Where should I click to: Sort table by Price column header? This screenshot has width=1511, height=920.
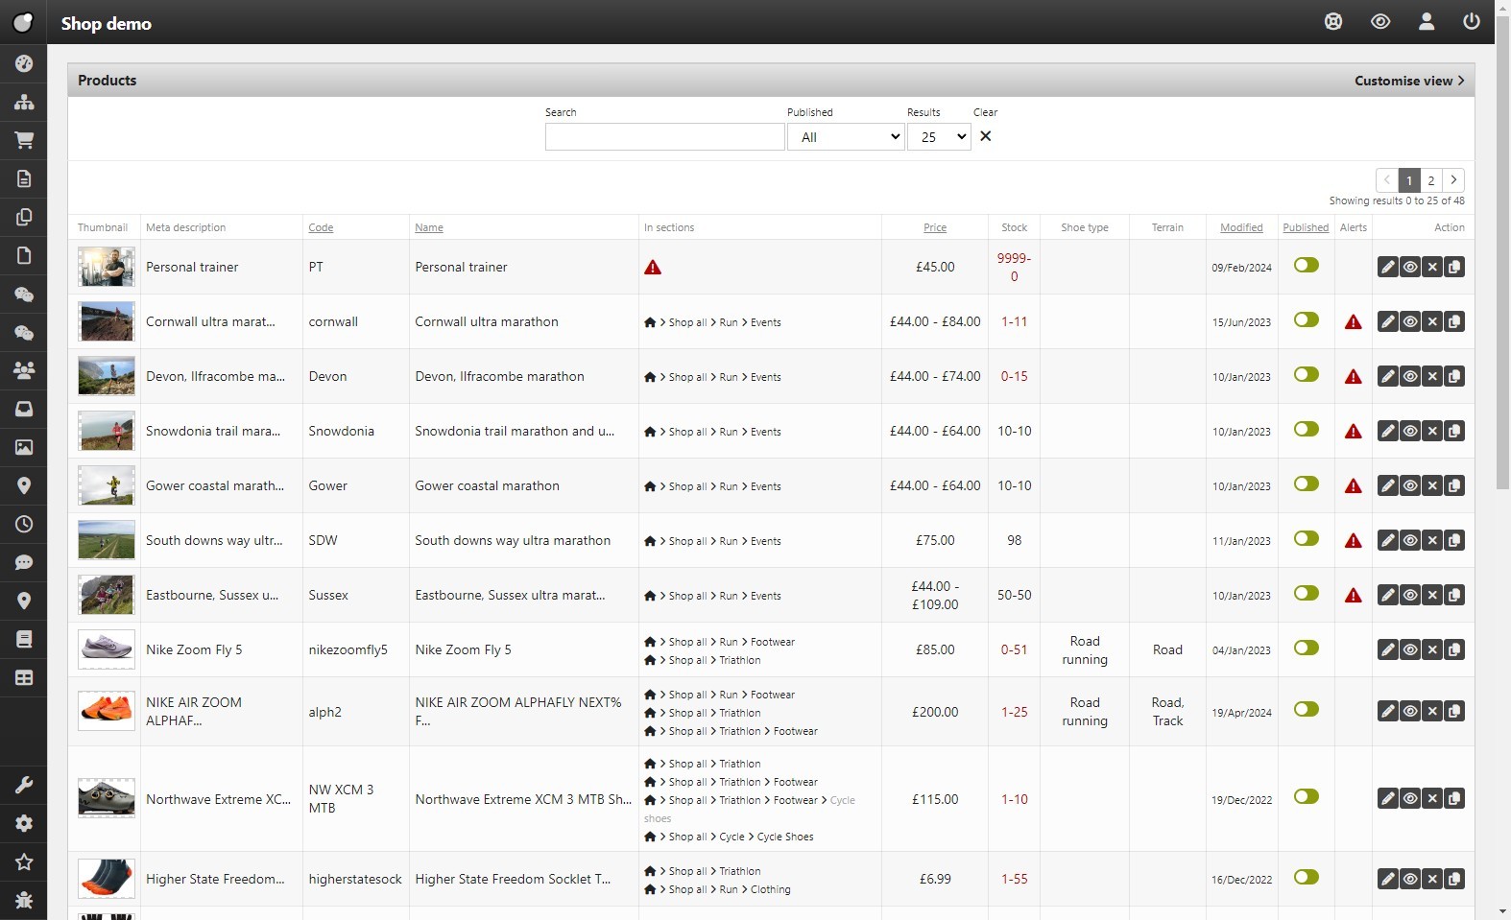tap(934, 227)
